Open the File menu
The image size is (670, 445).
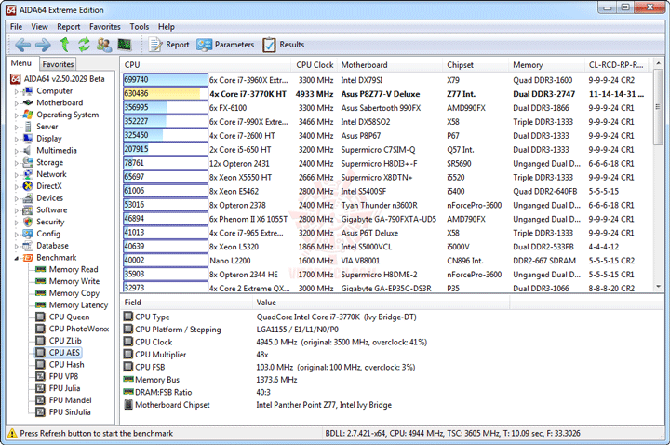pyautogui.click(x=16, y=26)
